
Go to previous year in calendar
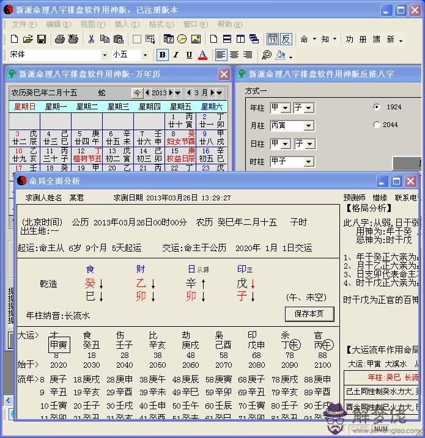pyautogui.click(x=147, y=93)
